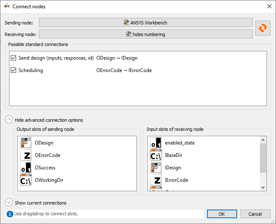Screen dimensions: 276x224
Task: Open the holes numbering receiving node selector
Action: pos(145,34)
